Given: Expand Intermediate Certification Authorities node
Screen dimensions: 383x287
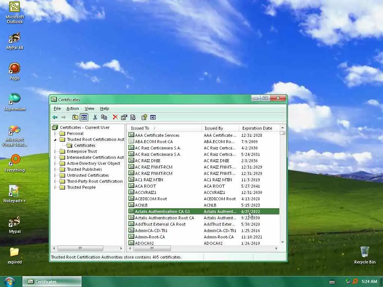Looking at the screenshot, I should pos(55,157).
